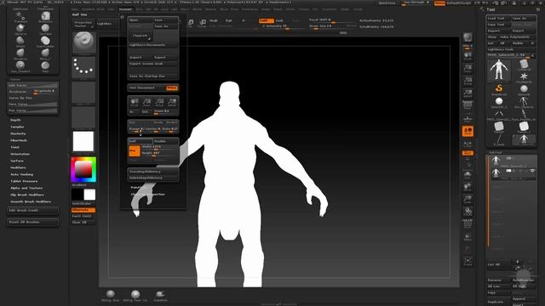Click the BPR render icon on right shelf
Image resolution: width=545 pixels, height=306 pixels.
(x=468, y=37)
